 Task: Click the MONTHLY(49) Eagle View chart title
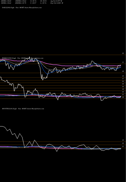23,109
